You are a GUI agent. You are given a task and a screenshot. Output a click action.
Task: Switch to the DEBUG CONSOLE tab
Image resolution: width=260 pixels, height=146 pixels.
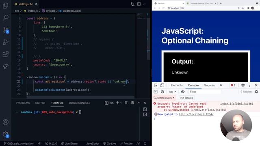tap(80, 103)
